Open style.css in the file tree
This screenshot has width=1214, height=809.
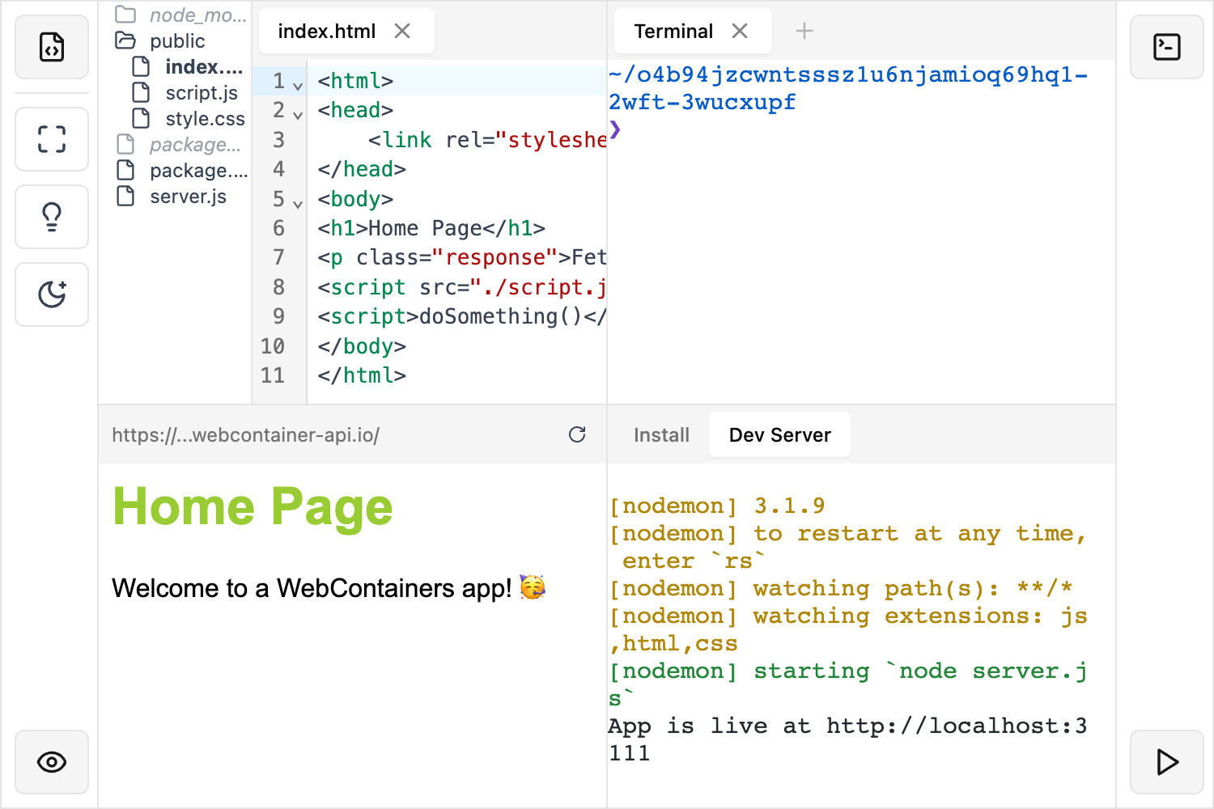[x=205, y=118]
